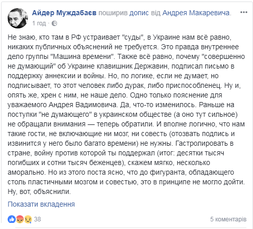Screen dimensions: 253x229
Task: Click the globe public privacy icon
Action: click(x=54, y=23)
